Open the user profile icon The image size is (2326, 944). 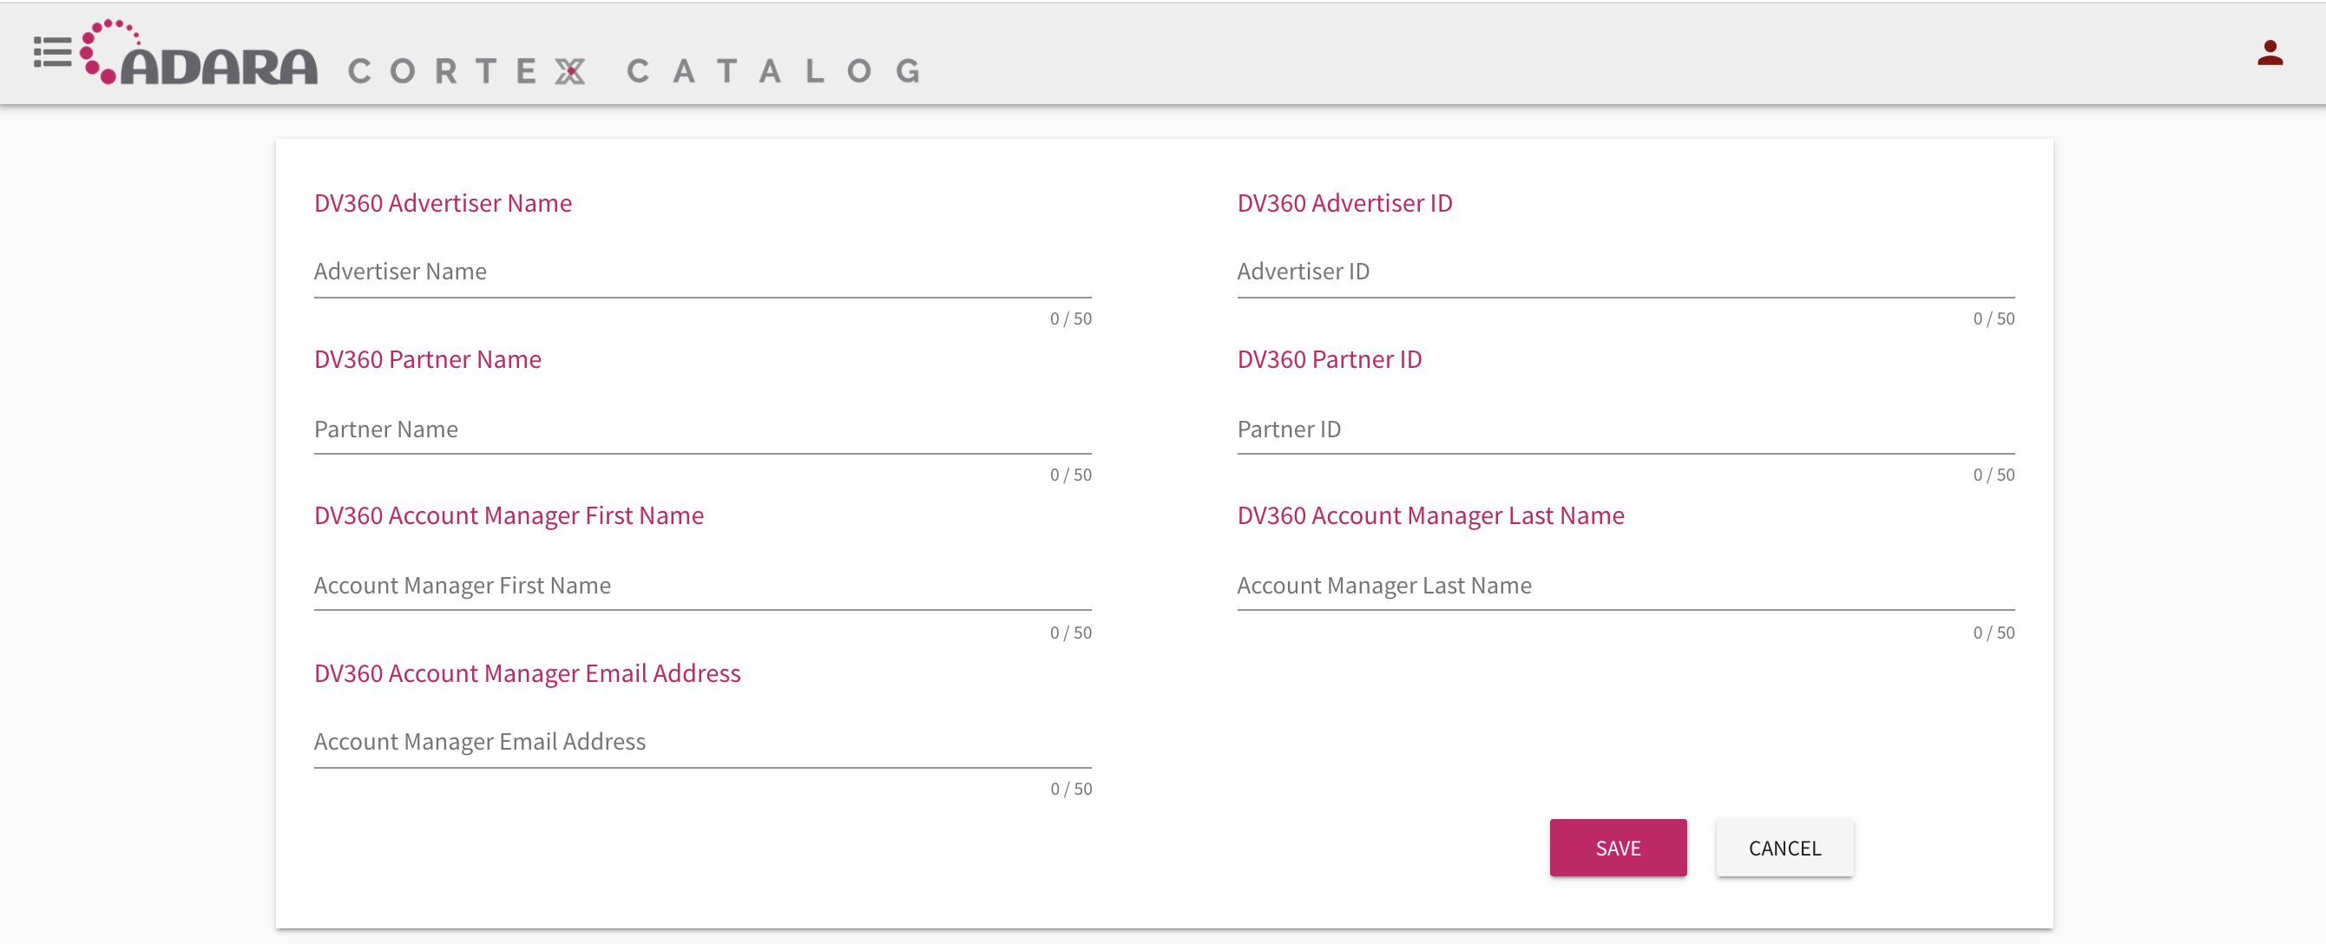point(2270,52)
